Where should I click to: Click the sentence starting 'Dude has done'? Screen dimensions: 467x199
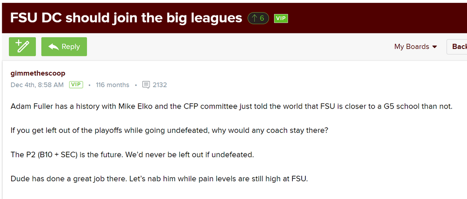(159, 178)
